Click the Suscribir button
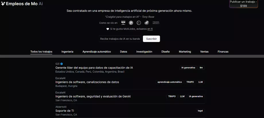 point(151,39)
